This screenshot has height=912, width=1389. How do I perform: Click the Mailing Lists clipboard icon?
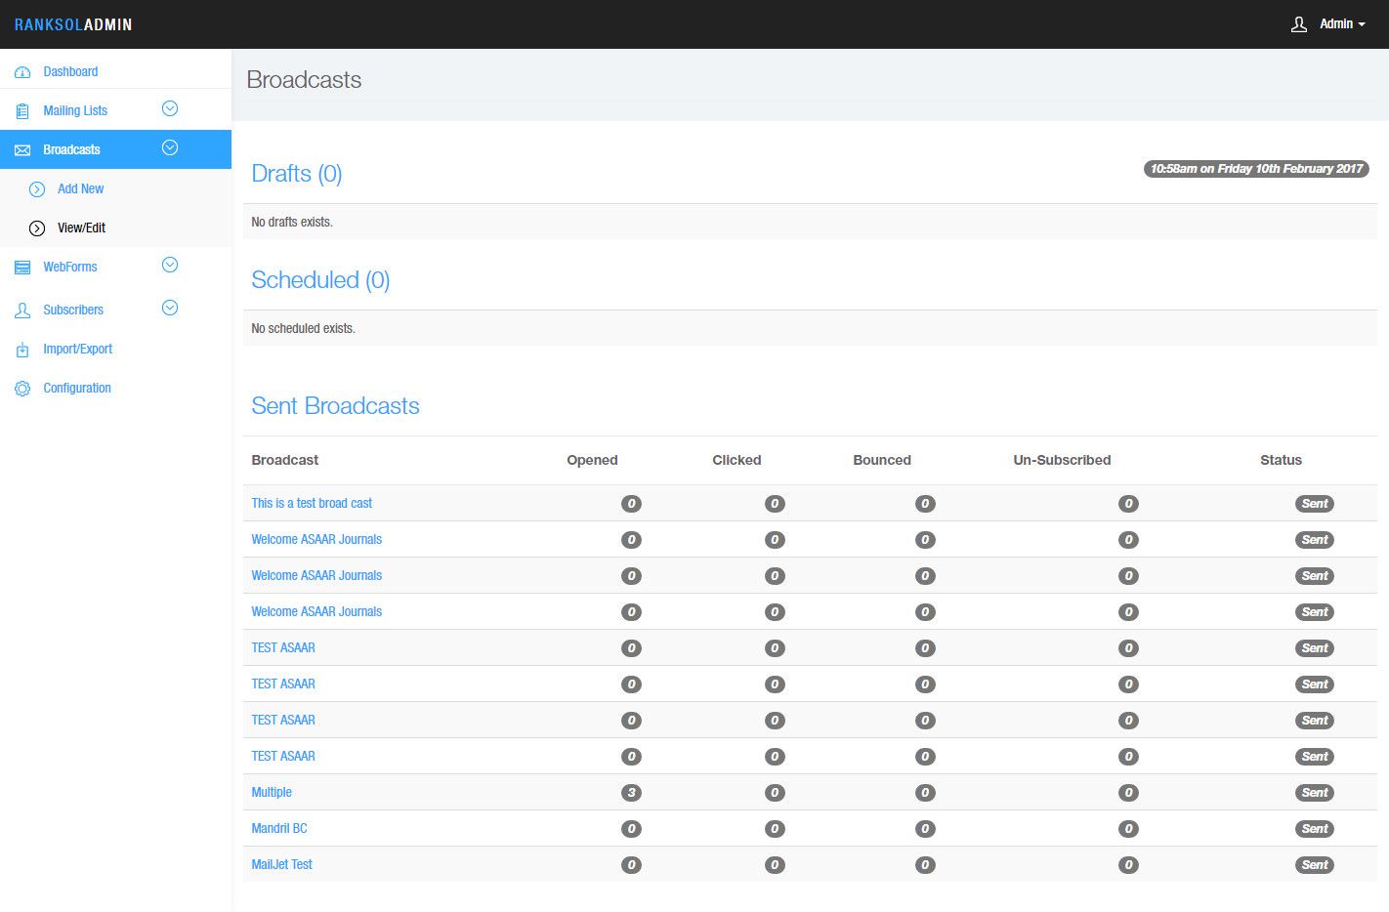tap(22, 111)
